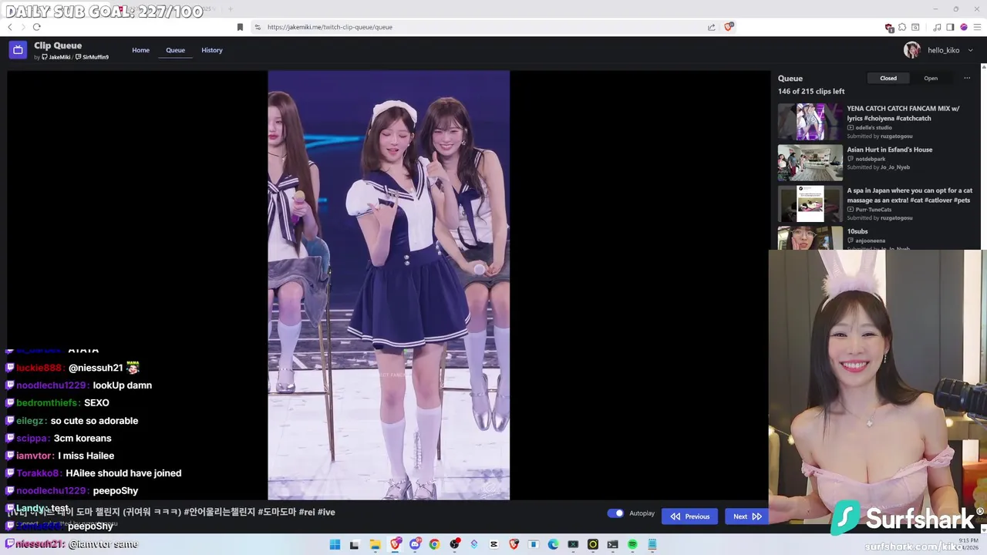This screenshot has height=555, width=987.
Task: Open the queue three-dot options menu
Action: 967,78
